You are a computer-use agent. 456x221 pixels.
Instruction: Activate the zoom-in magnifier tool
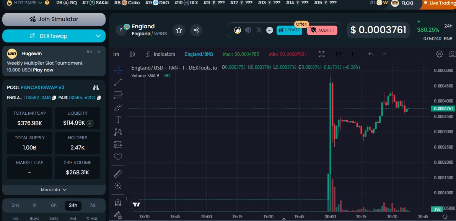[118, 186]
